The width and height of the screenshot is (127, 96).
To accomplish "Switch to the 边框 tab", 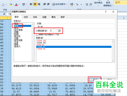I will pyautogui.click(x=44, y=17).
